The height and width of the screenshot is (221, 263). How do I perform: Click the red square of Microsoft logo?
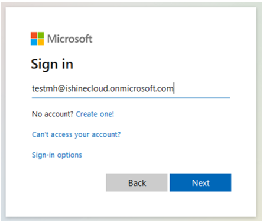tap(34, 35)
